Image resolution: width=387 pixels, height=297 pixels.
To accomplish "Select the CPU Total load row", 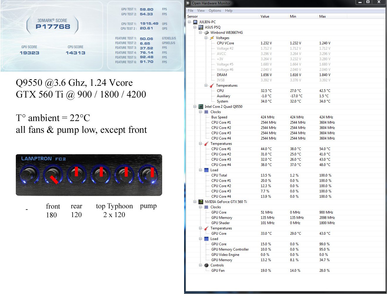I will pos(286,175).
